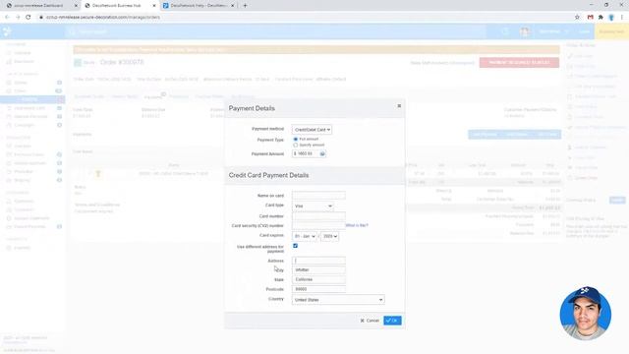Image resolution: width=629 pixels, height=354 pixels.
Task: Open the card expiry month dropdown
Action: (305, 236)
